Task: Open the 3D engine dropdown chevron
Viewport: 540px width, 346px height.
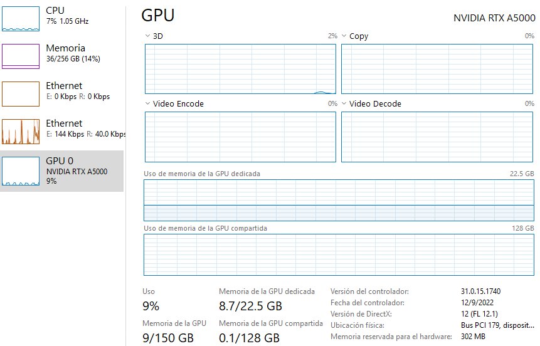Action: click(147, 36)
